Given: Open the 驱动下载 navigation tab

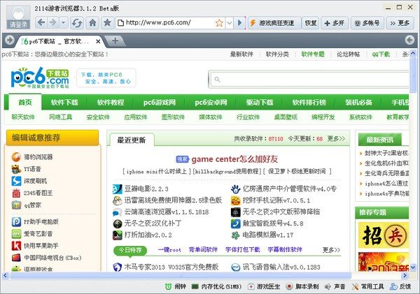Looking at the screenshot, I should (260, 103).
